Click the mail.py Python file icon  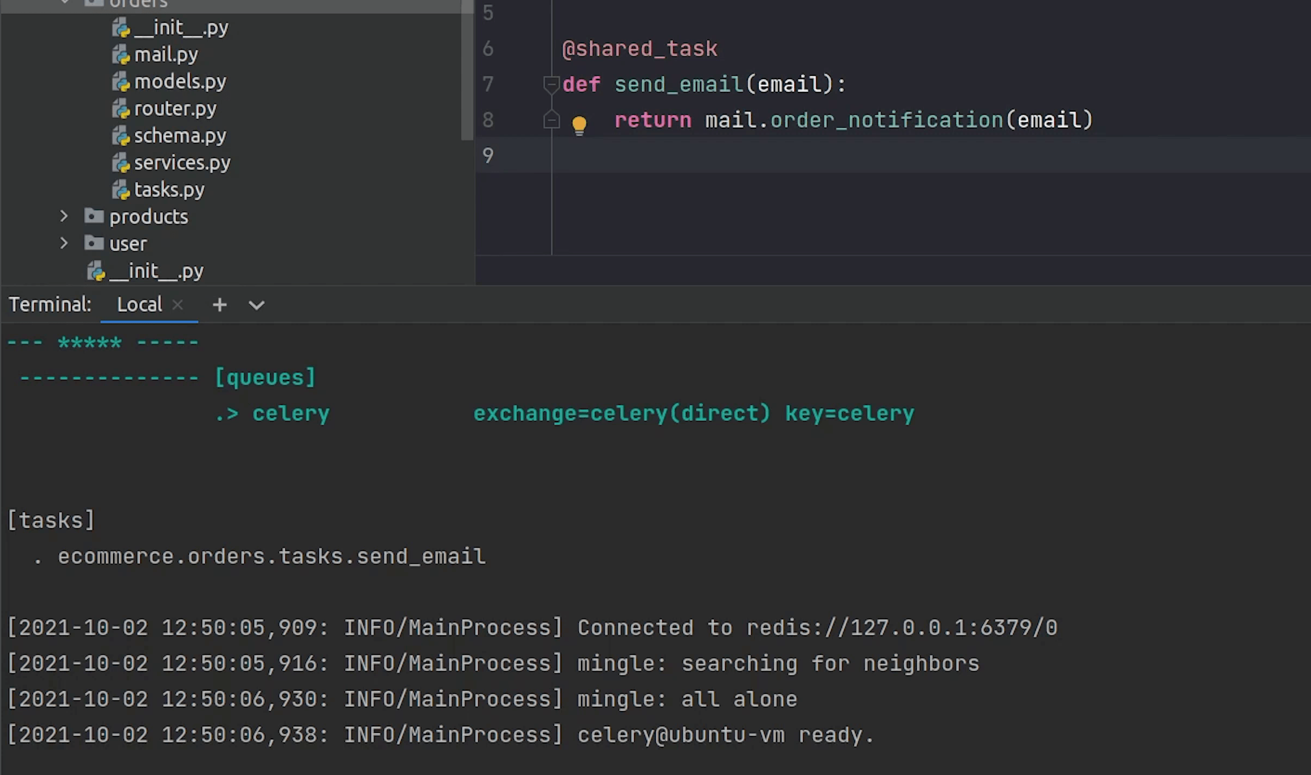[x=121, y=55]
